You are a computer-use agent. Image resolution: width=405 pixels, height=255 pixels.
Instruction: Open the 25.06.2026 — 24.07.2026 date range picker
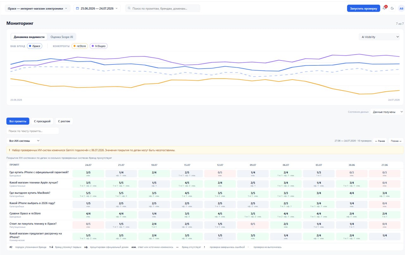click(x=97, y=8)
